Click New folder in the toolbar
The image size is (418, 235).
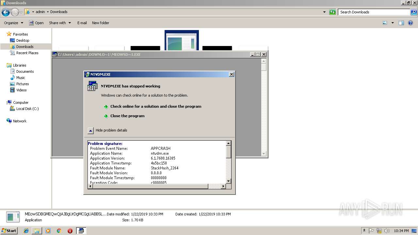101,23
